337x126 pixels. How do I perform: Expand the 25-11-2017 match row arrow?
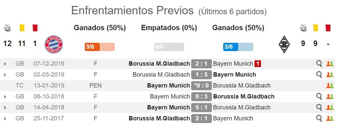click(x=5, y=118)
